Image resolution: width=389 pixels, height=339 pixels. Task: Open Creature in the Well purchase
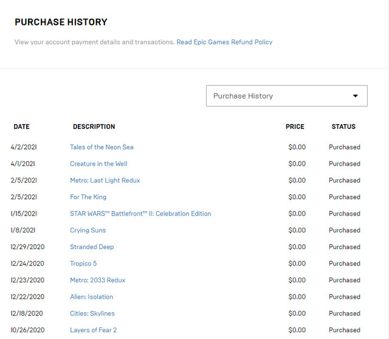click(98, 164)
